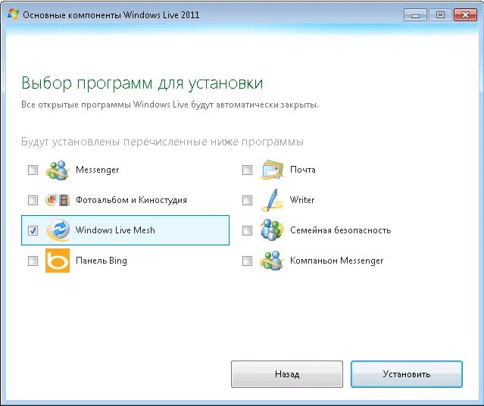The height and width of the screenshot is (406, 484).
Task: Click the Windows flag icon in title bar
Action: point(14,14)
